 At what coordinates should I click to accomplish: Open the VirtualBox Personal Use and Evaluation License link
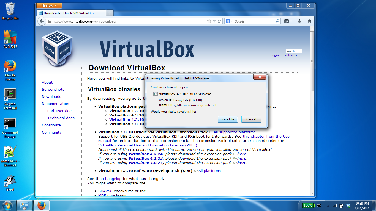click(148, 145)
